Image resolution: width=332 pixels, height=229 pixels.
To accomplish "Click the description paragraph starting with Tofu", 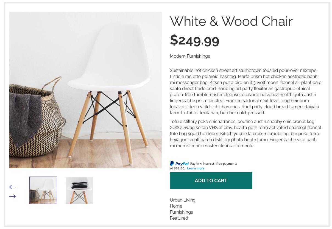I will pyautogui.click(x=245, y=133).
